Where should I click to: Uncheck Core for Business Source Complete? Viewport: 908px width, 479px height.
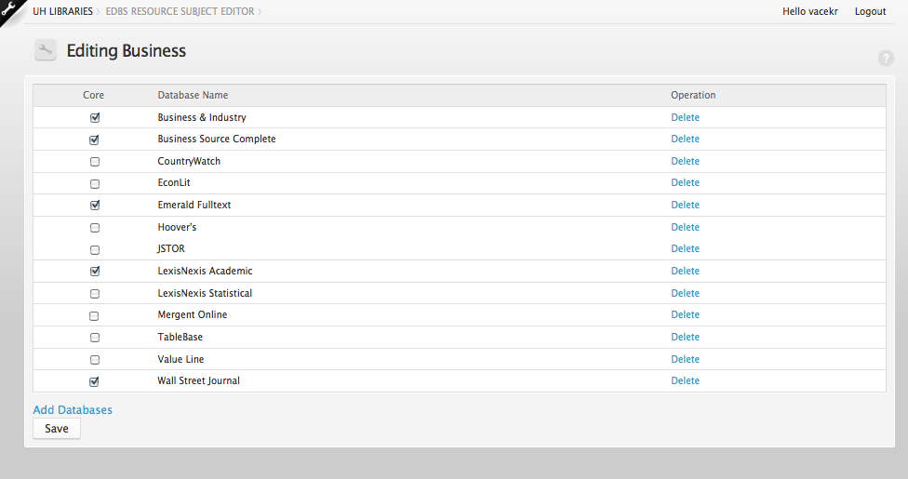tap(94, 140)
